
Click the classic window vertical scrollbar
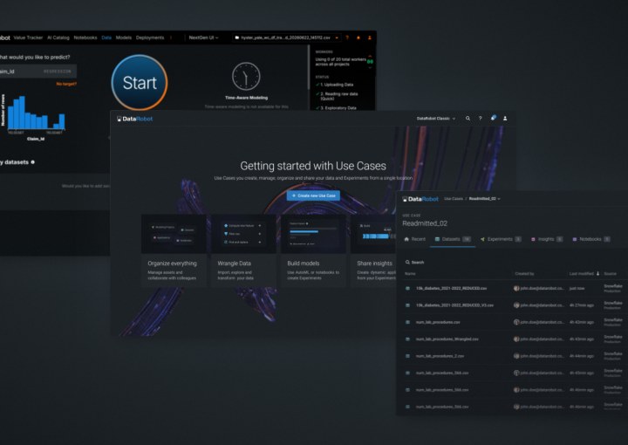(309, 67)
